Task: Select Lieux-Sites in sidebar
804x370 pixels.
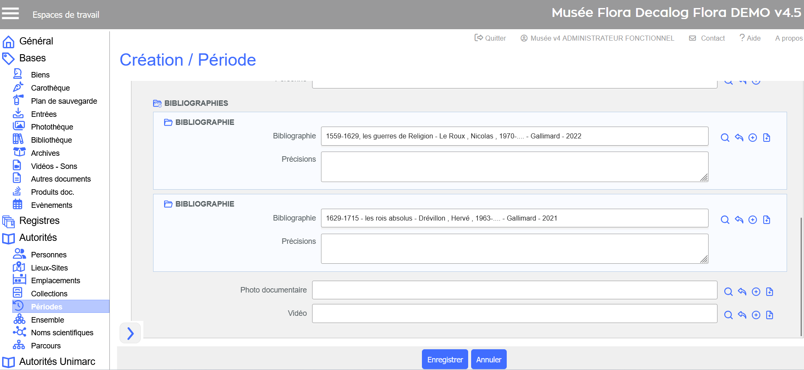Action: (49, 268)
